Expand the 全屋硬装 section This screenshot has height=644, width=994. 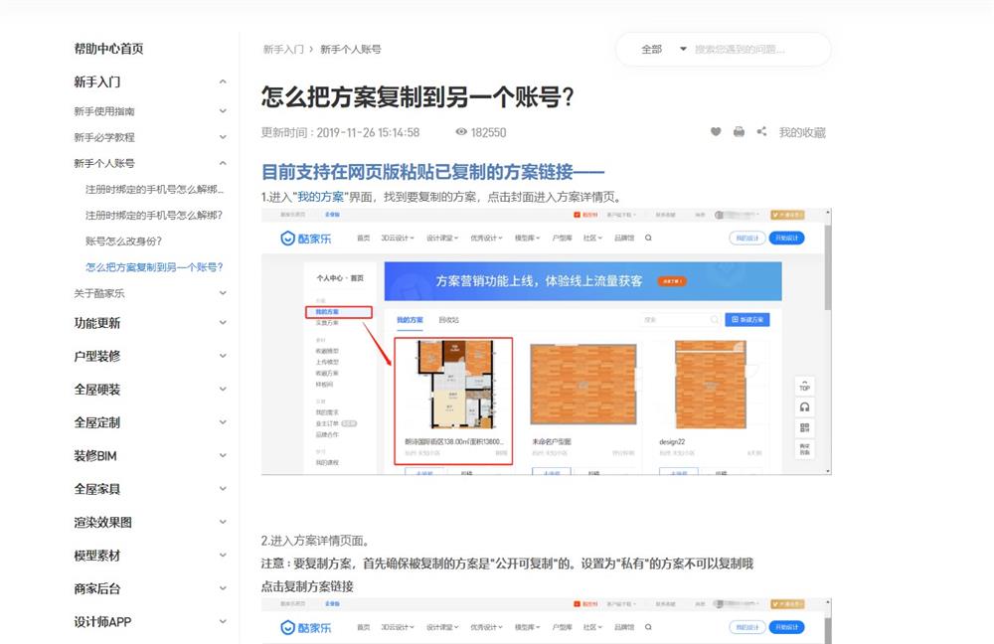click(x=223, y=390)
